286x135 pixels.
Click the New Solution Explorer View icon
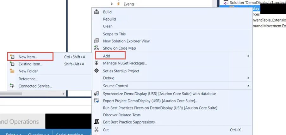pyautogui.click(x=97, y=41)
